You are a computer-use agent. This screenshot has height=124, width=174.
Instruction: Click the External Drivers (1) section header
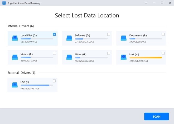(21, 73)
